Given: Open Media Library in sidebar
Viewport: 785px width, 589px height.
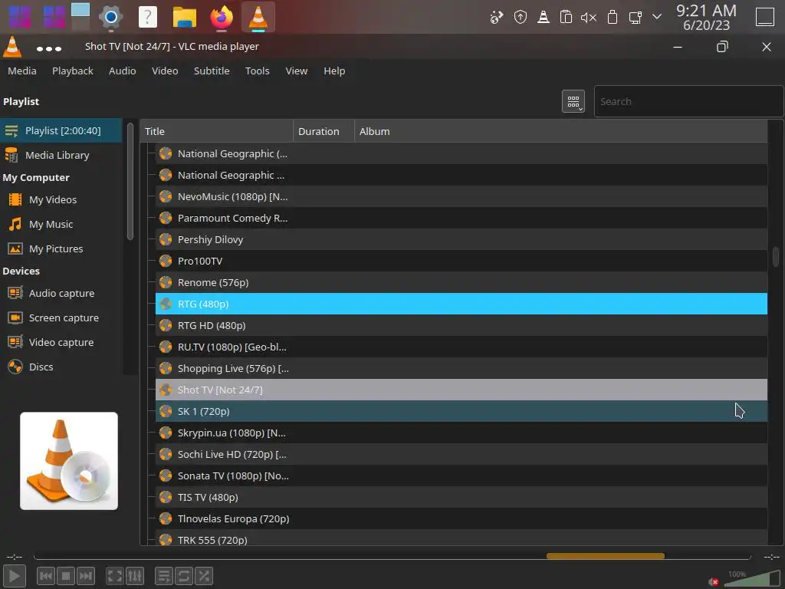Looking at the screenshot, I should coord(61,155).
